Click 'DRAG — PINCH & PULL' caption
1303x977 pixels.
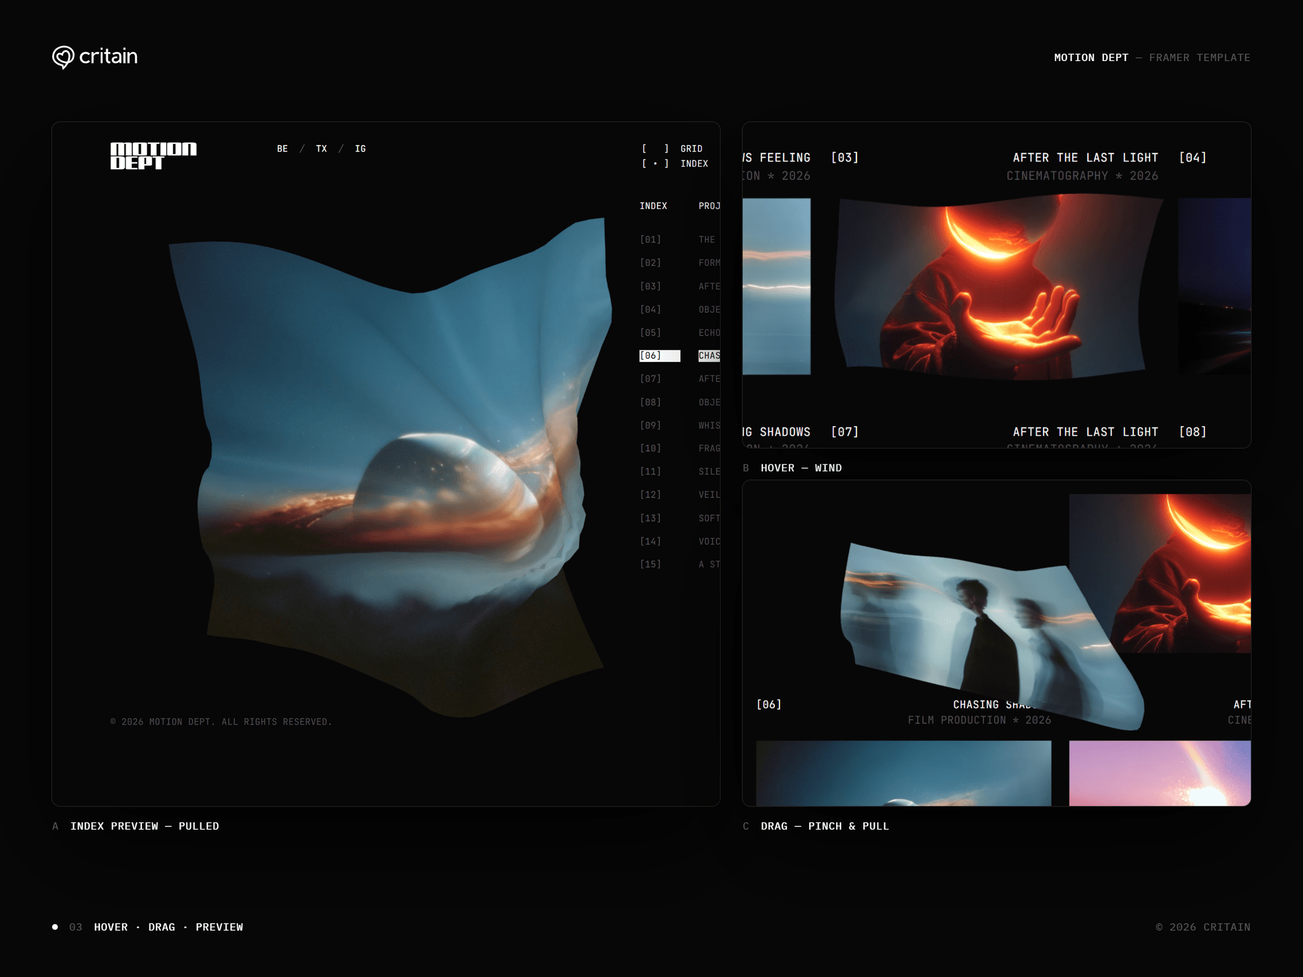click(825, 826)
